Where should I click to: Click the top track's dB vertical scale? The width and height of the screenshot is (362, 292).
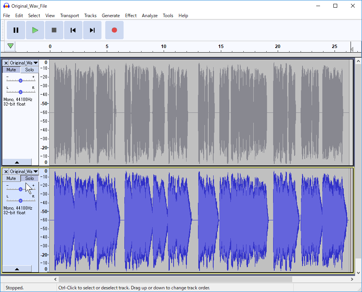pyautogui.click(x=44, y=112)
